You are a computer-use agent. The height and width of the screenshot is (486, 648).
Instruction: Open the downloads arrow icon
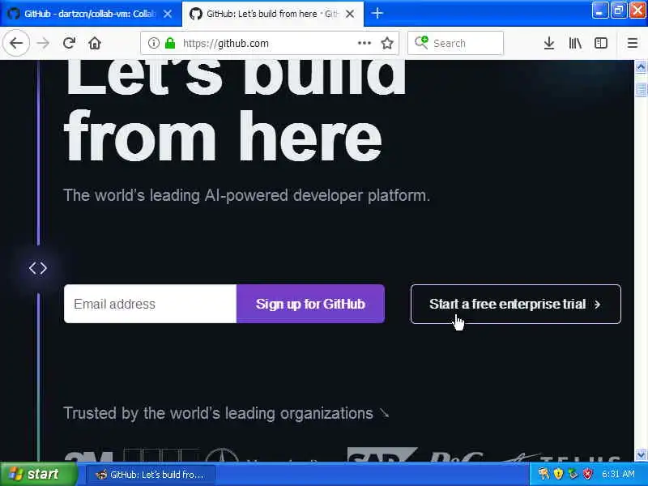549,43
